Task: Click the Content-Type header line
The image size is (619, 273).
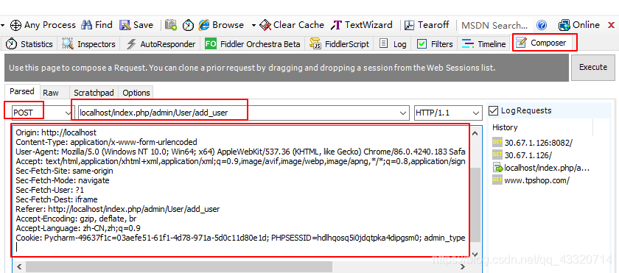Action: [106, 142]
